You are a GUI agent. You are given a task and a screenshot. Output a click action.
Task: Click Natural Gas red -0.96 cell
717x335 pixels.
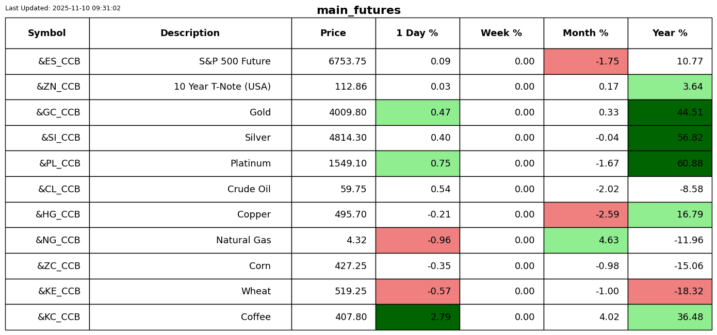coord(417,240)
